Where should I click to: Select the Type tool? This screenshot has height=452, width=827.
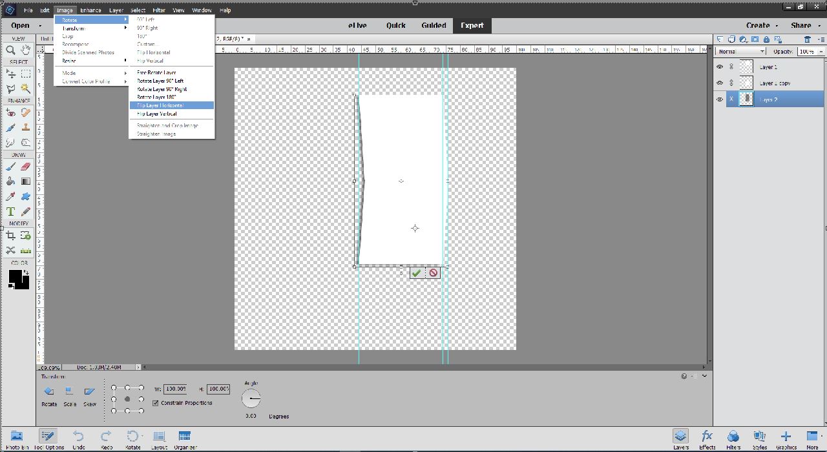[10, 211]
